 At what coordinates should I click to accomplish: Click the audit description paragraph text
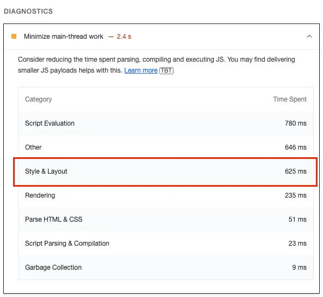(157, 65)
